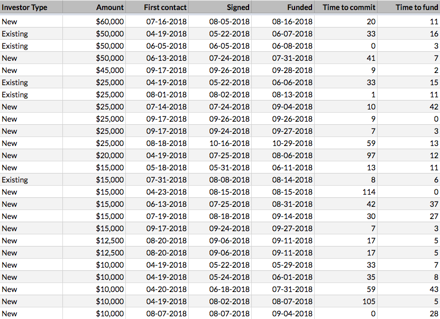The height and width of the screenshot is (319, 440).
Task: Click first contact date 07-16-2018
Action: coord(167,22)
